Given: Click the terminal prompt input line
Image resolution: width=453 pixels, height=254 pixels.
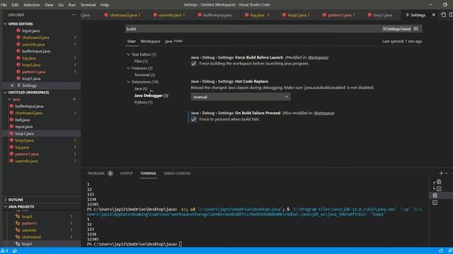Looking at the screenshot, I should (180, 244).
